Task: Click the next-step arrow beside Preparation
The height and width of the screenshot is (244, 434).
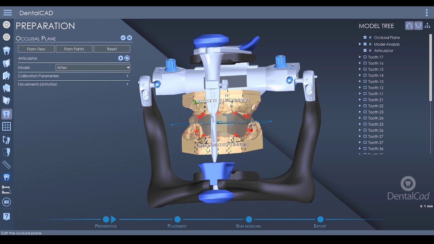Action: pyautogui.click(x=114, y=219)
